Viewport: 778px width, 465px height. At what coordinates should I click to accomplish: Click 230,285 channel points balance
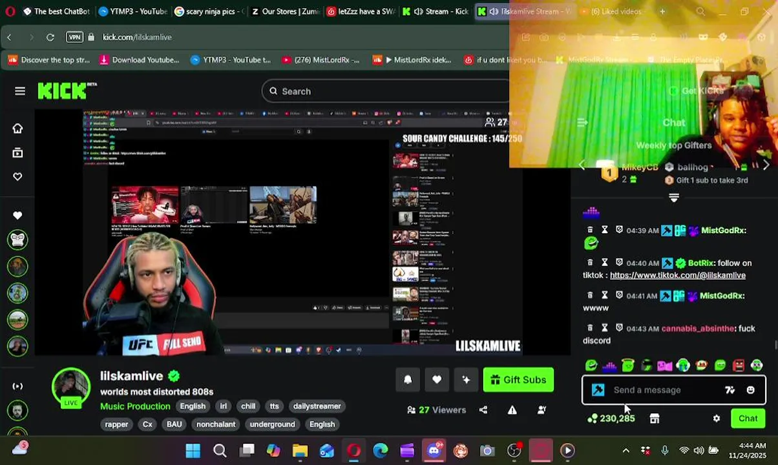(611, 418)
